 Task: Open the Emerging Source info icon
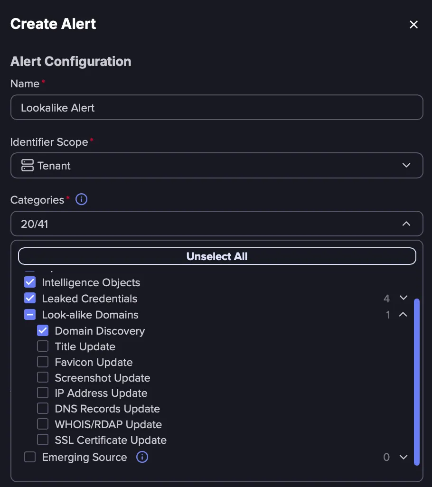tap(142, 457)
